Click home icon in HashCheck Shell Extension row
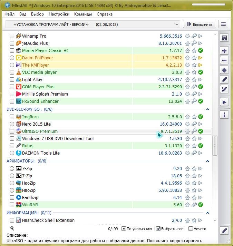The width and height of the screenshot is (233, 246). click(x=187, y=220)
